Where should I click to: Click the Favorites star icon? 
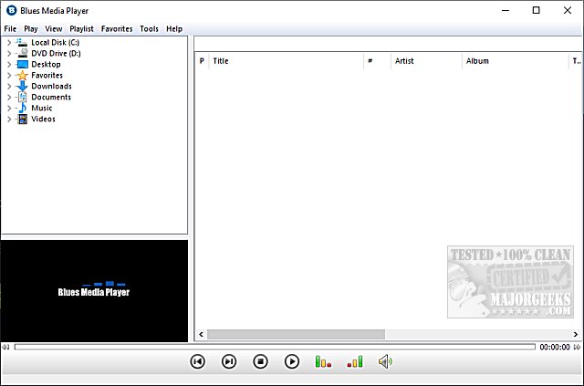22,75
